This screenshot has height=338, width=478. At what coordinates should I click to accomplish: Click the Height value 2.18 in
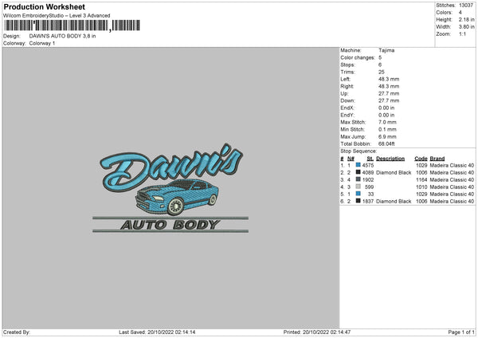(466, 19)
